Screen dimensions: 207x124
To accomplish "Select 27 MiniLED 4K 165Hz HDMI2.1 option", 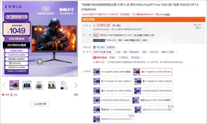I will (x=113, y=81).
